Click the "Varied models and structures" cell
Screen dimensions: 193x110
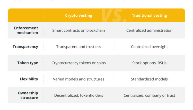(x=78, y=79)
